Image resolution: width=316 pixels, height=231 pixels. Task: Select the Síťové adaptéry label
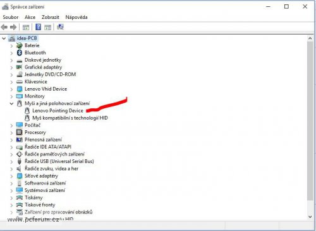coord(41,176)
